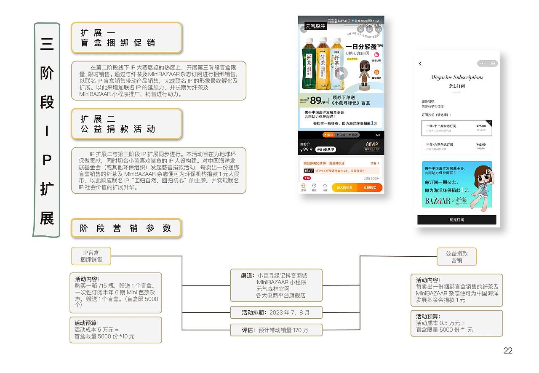
Task: Open the shopping cart icon at top
Action: tap(369, 29)
